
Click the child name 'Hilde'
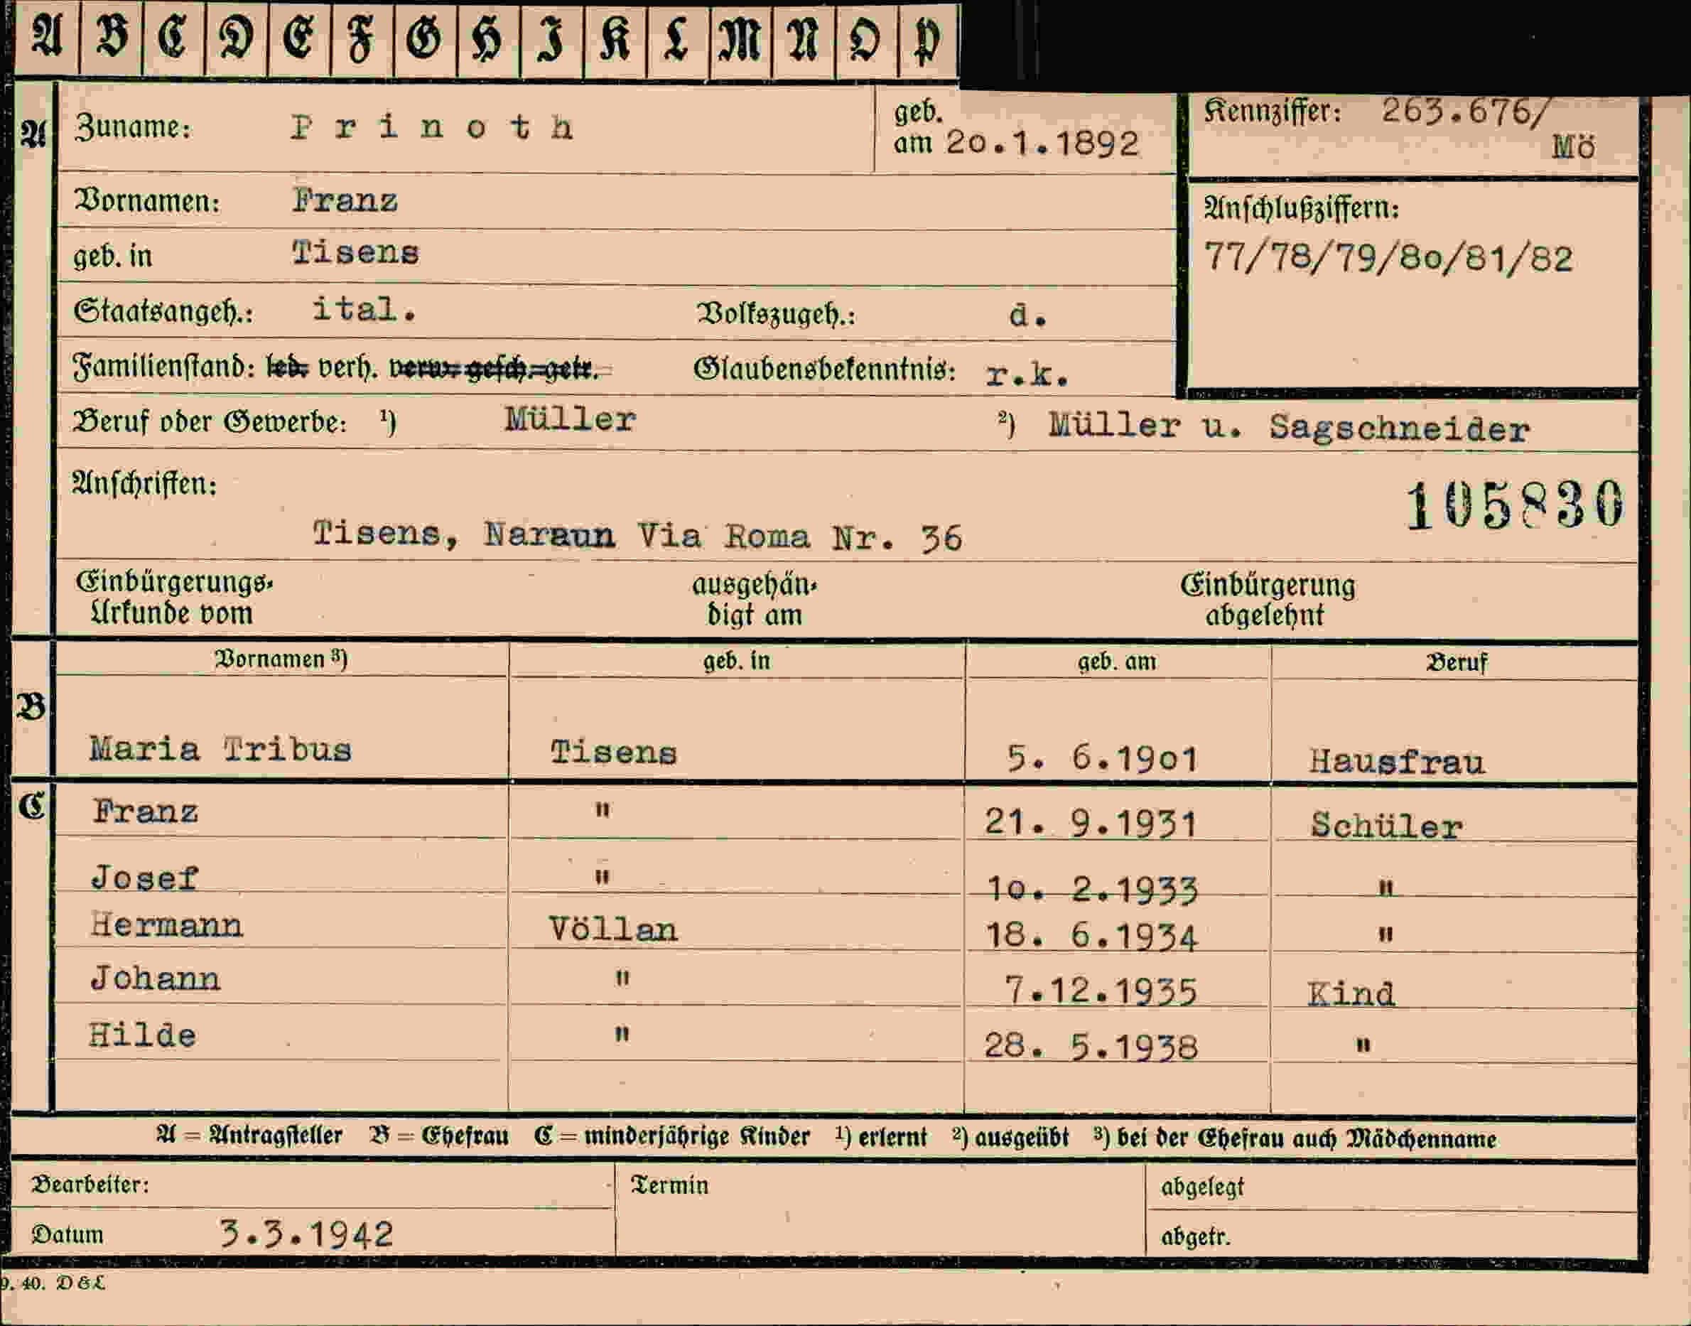coord(142,1035)
